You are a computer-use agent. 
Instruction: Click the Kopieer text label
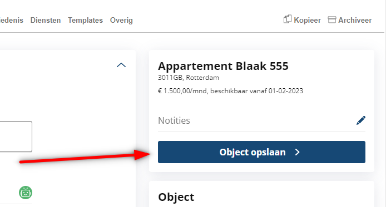point(307,20)
